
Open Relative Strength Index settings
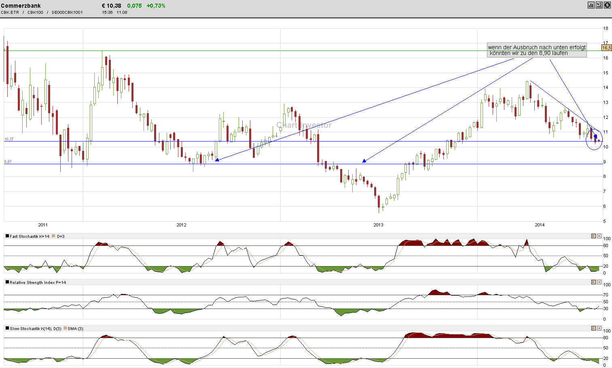point(593,282)
